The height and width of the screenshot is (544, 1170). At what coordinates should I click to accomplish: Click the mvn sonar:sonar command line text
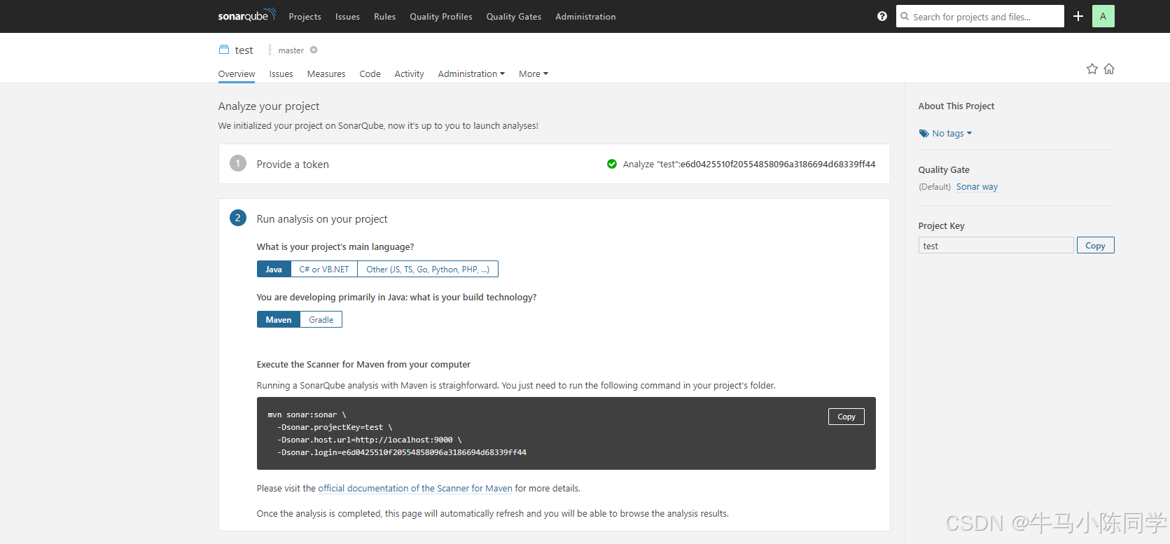tap(307, 414)
